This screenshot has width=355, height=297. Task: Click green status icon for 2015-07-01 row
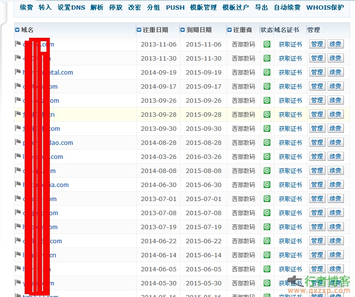coord(267,199)
